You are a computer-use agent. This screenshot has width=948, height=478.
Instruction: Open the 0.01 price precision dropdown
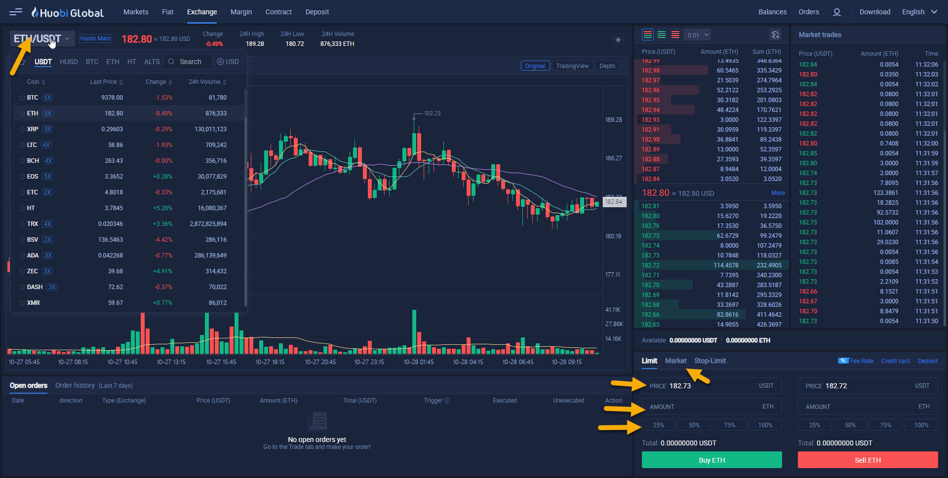(x=698, y=35)
